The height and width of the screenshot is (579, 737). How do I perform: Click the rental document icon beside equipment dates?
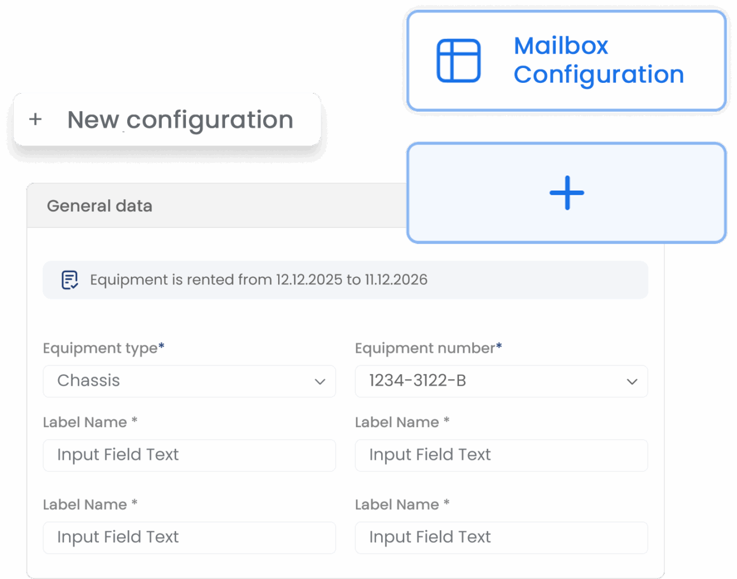(x=69, y=280)
